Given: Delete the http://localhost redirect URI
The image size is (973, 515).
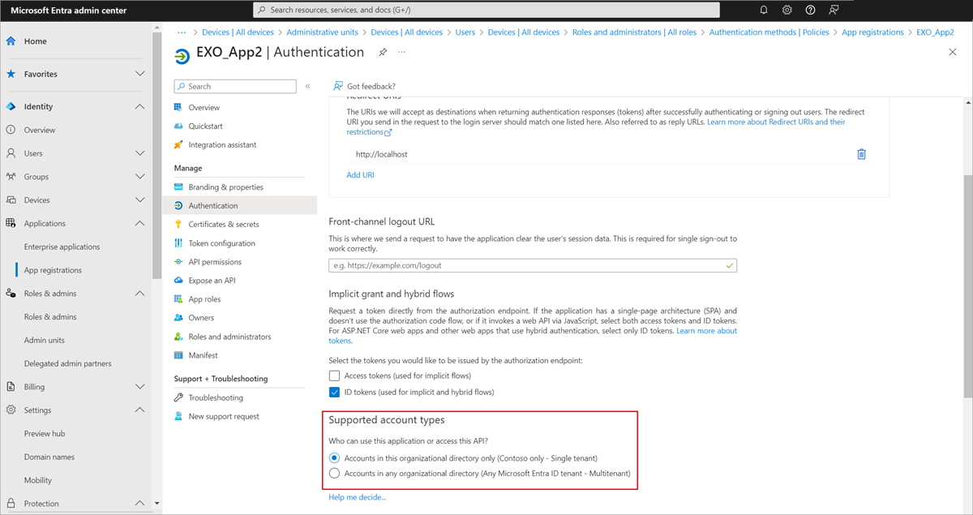Looking at the screenshot, I should pos(861,154).
